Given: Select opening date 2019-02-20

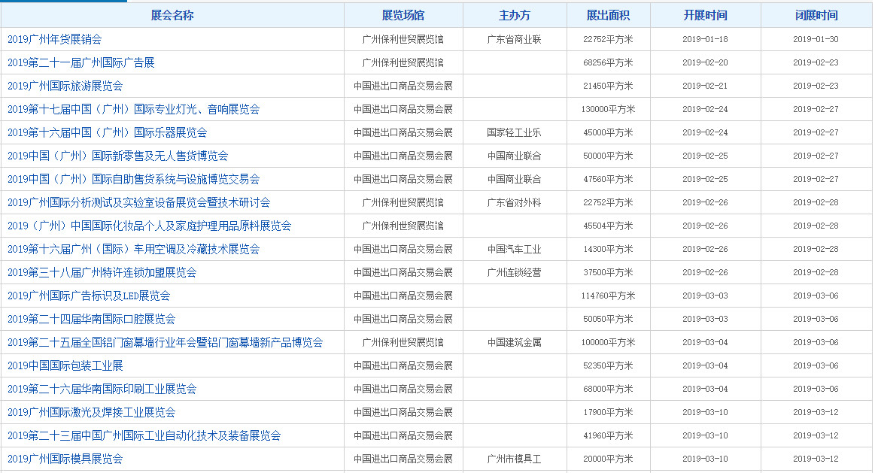Looking at the screenshot, I should coord(706,62).
